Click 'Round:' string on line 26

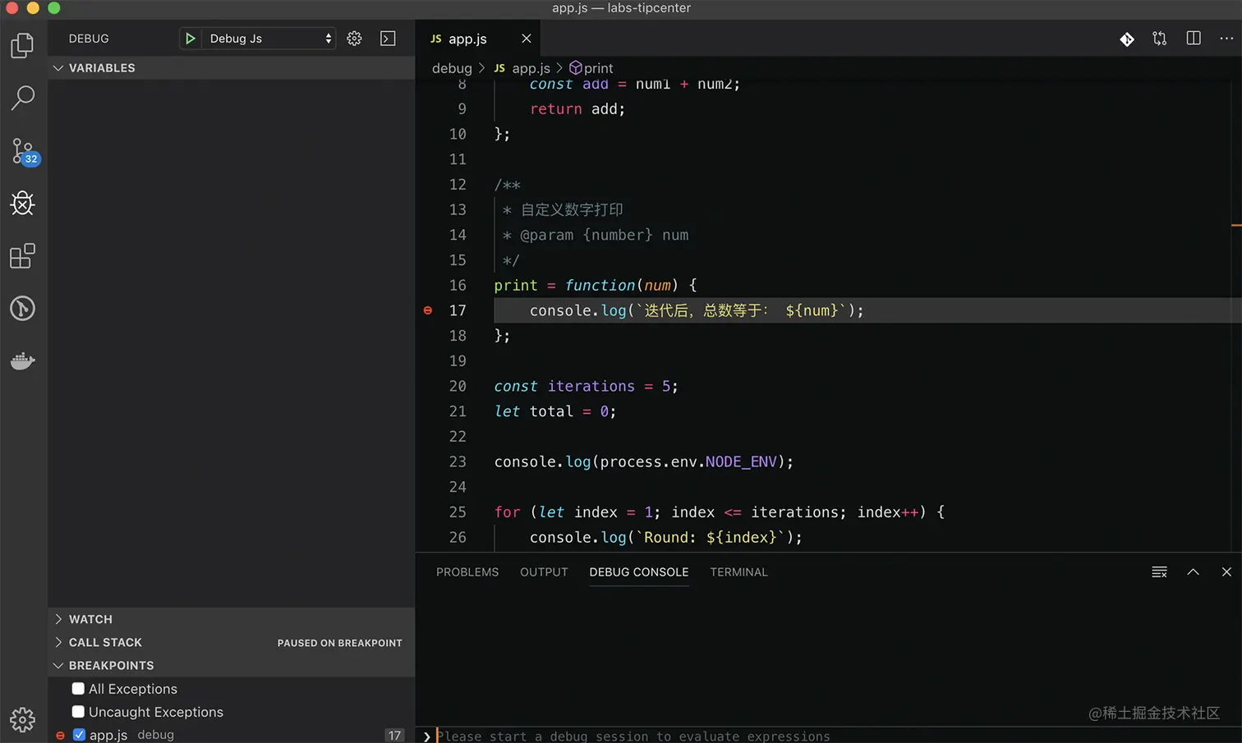point(670,537)
